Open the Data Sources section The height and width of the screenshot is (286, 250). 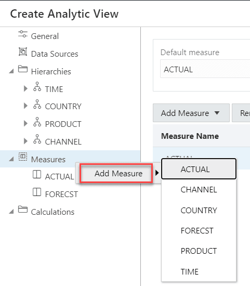[55, 54]
